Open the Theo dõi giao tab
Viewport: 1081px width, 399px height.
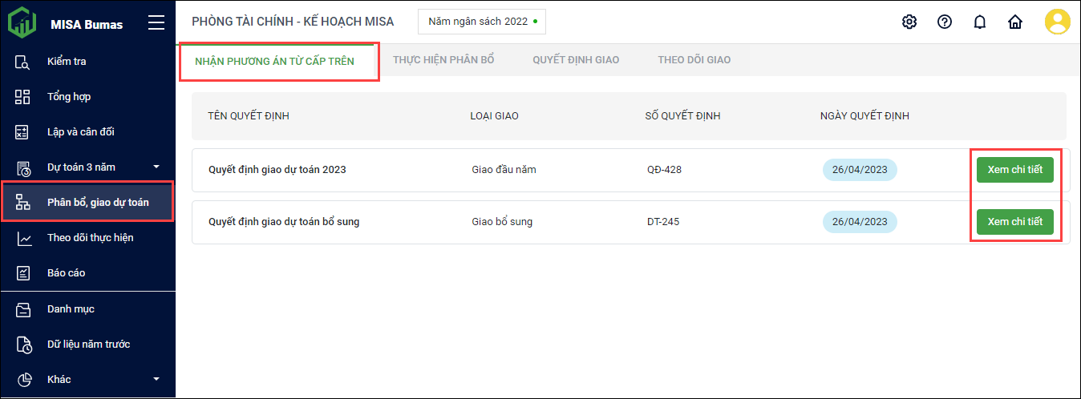[x=694, y=60]
